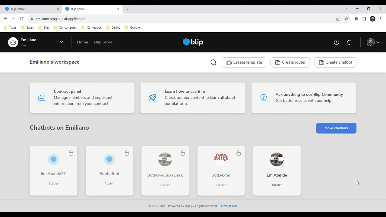The height and width of the screenshot is (217, 386).
Task: Open the Concorrentes bookmark folder
Action: 65,27
